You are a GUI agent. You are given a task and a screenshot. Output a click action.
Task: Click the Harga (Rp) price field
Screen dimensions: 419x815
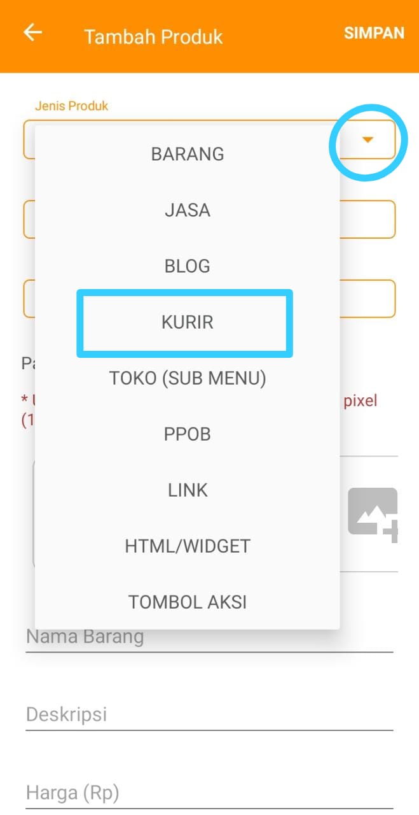click(209, 793)
